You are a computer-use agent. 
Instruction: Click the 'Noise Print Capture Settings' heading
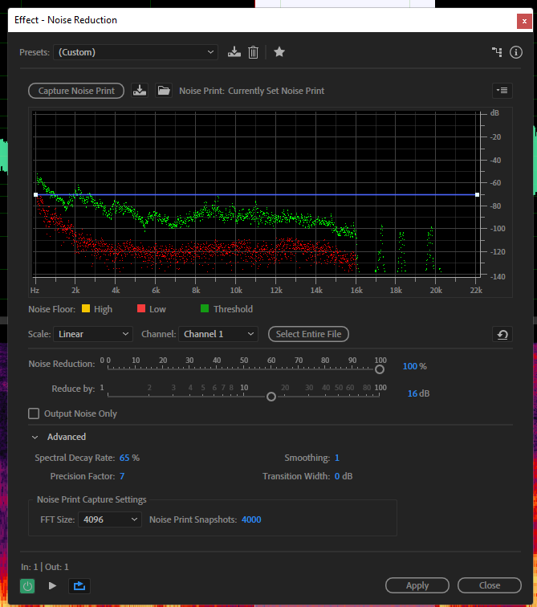coord(92,499)
